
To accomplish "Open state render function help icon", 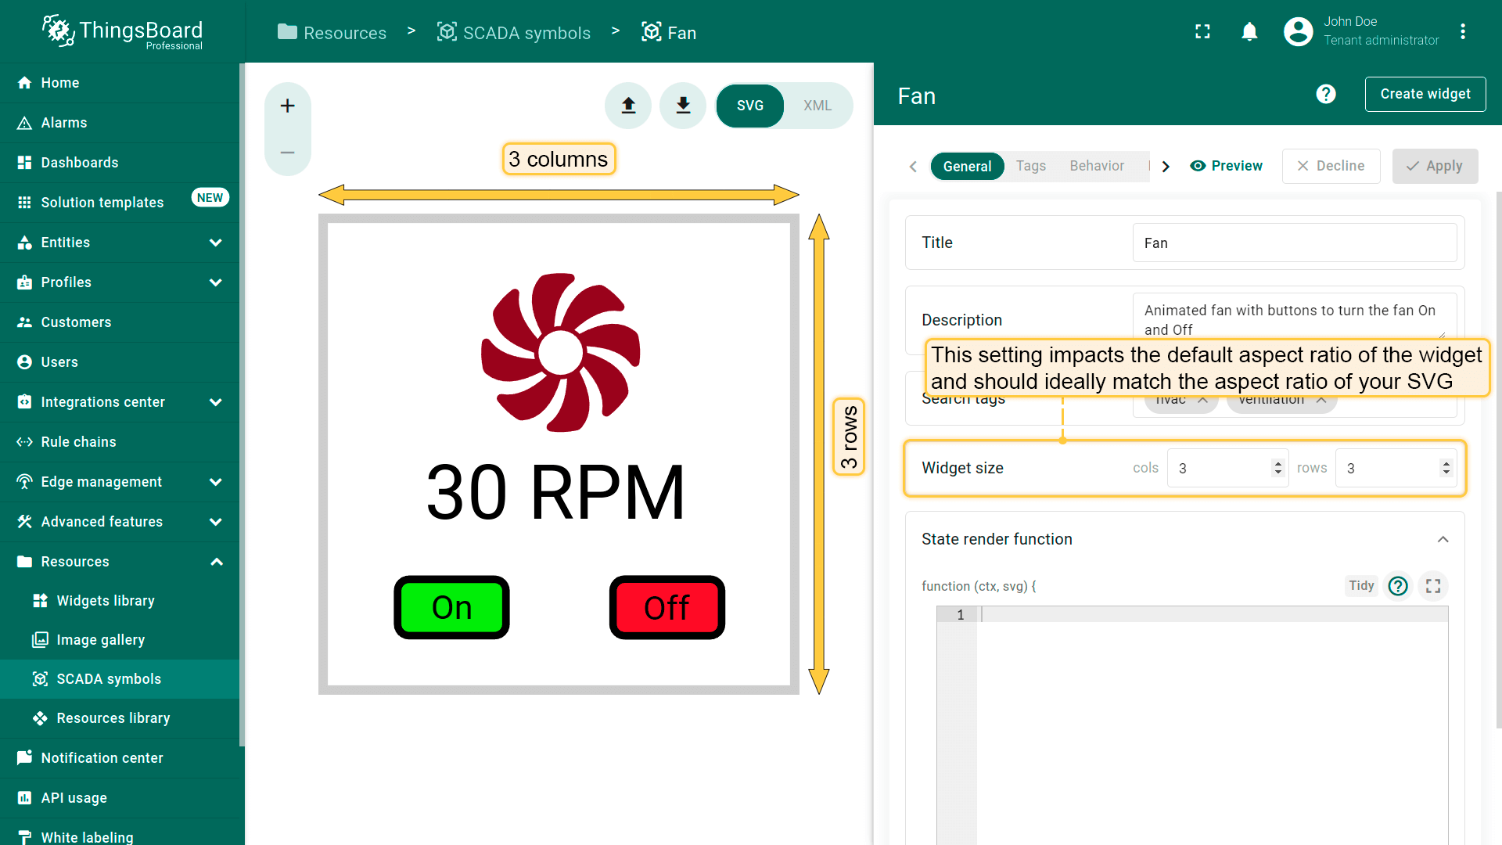I will (1397, 586).
